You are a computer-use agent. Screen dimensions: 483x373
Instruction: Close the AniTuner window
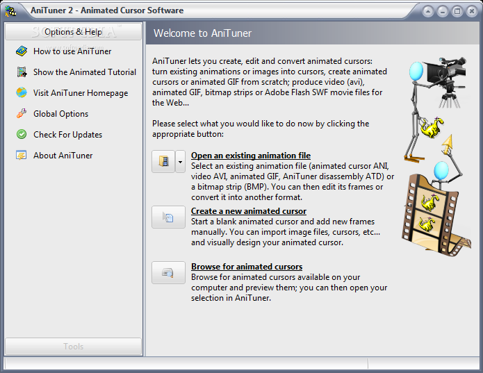472,12
